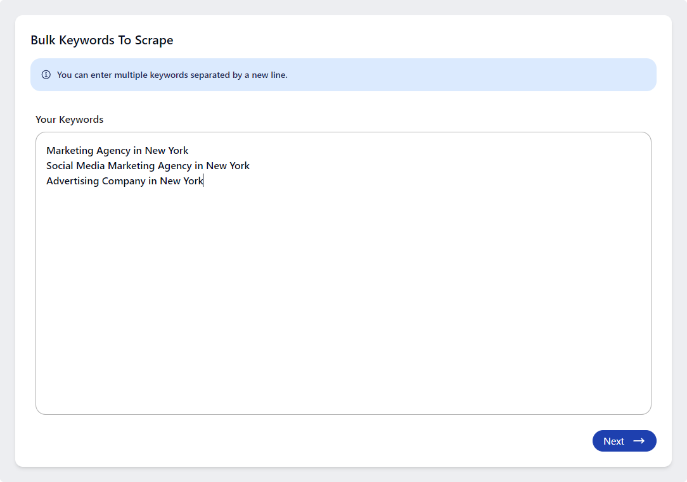The height and width of the screenshot is (482, 687).
Task: Click the arrow icon on Next button
Action: pyautogui.click(x=639, y=441)
